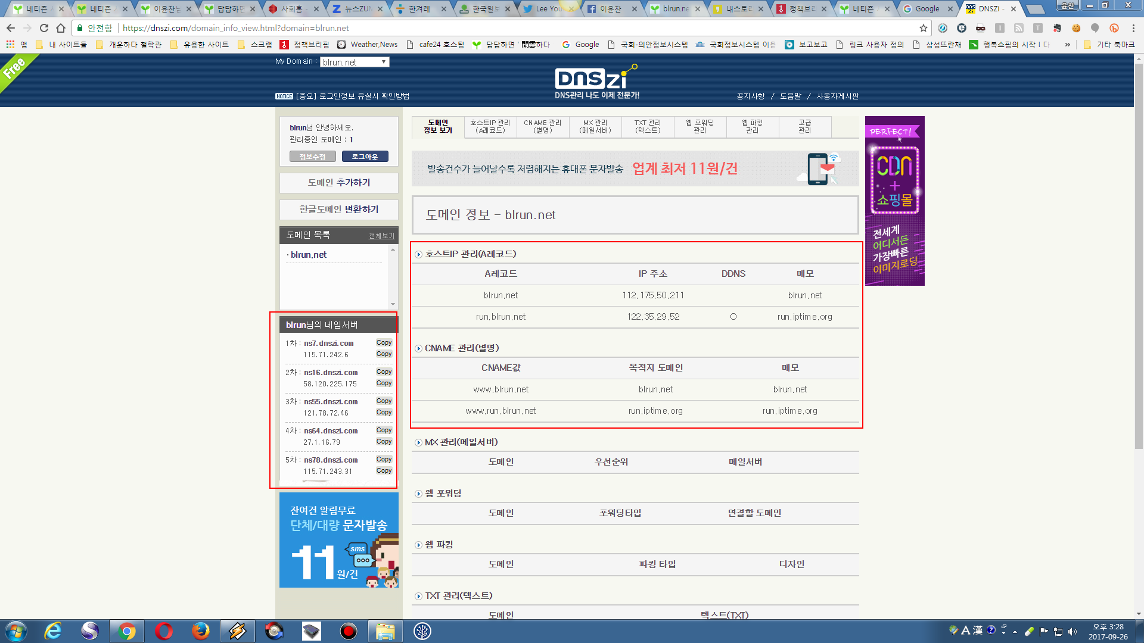Screen dimensions: 1144x643
Task: Open 기타 북마크 folder
Action: (1109, 45)
